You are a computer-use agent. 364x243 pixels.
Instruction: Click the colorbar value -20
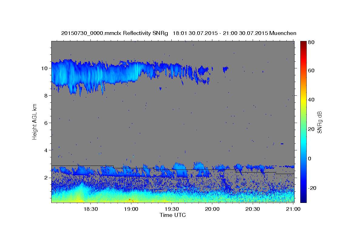click(x=312, y=188)
